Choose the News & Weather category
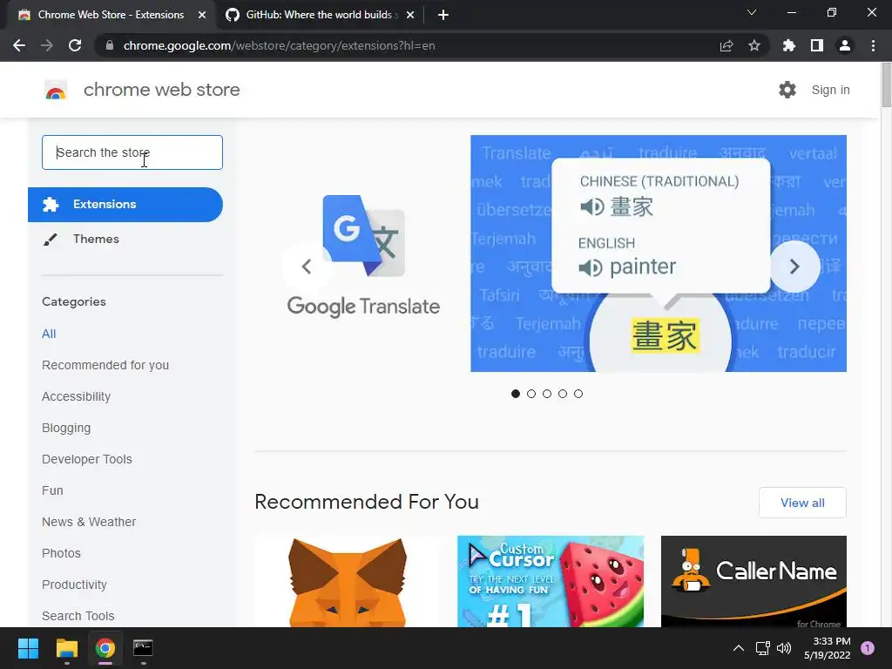Image resolution: width=892 pixels, height=669 pixels. click(89, 522)
